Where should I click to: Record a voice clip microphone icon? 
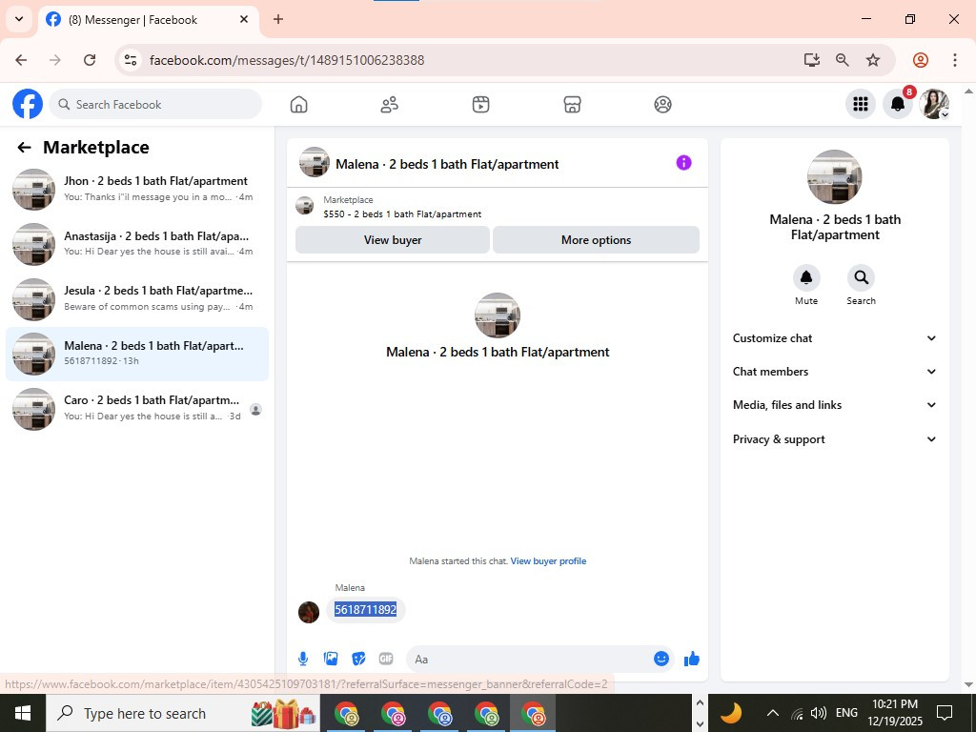pyautogui.click(x=303, y=659)
